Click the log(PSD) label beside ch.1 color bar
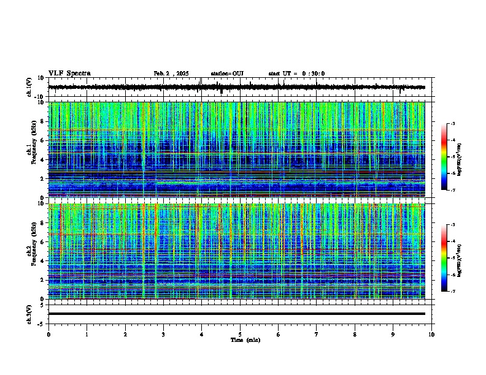 459,159
